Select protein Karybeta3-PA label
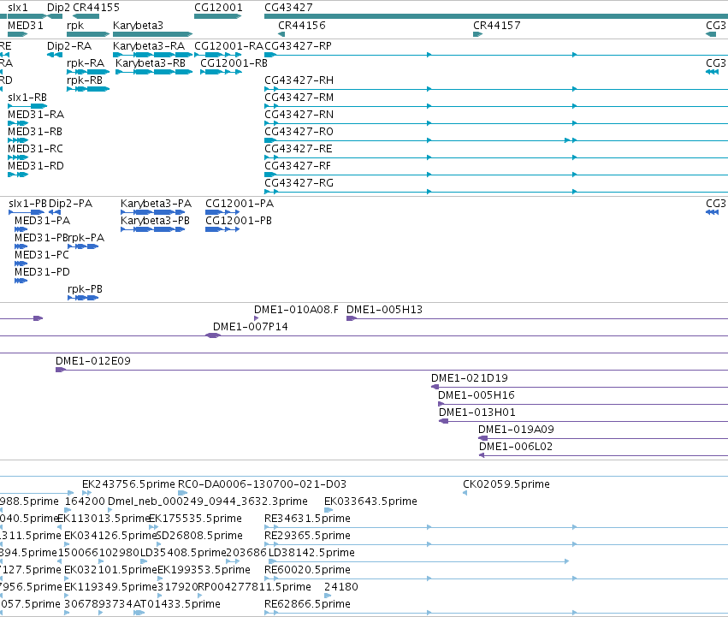 point(156,204)
